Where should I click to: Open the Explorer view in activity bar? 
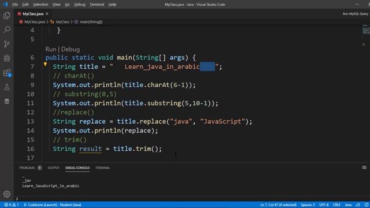click(x=6, y=16)
